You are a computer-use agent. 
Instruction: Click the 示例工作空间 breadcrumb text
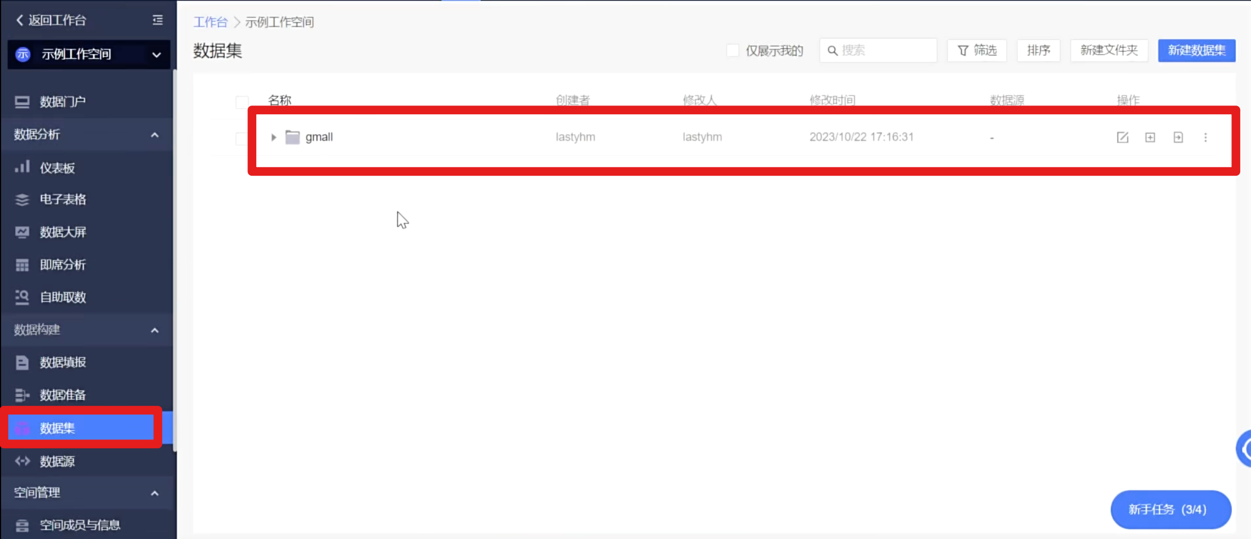click(x=280, y=22)
